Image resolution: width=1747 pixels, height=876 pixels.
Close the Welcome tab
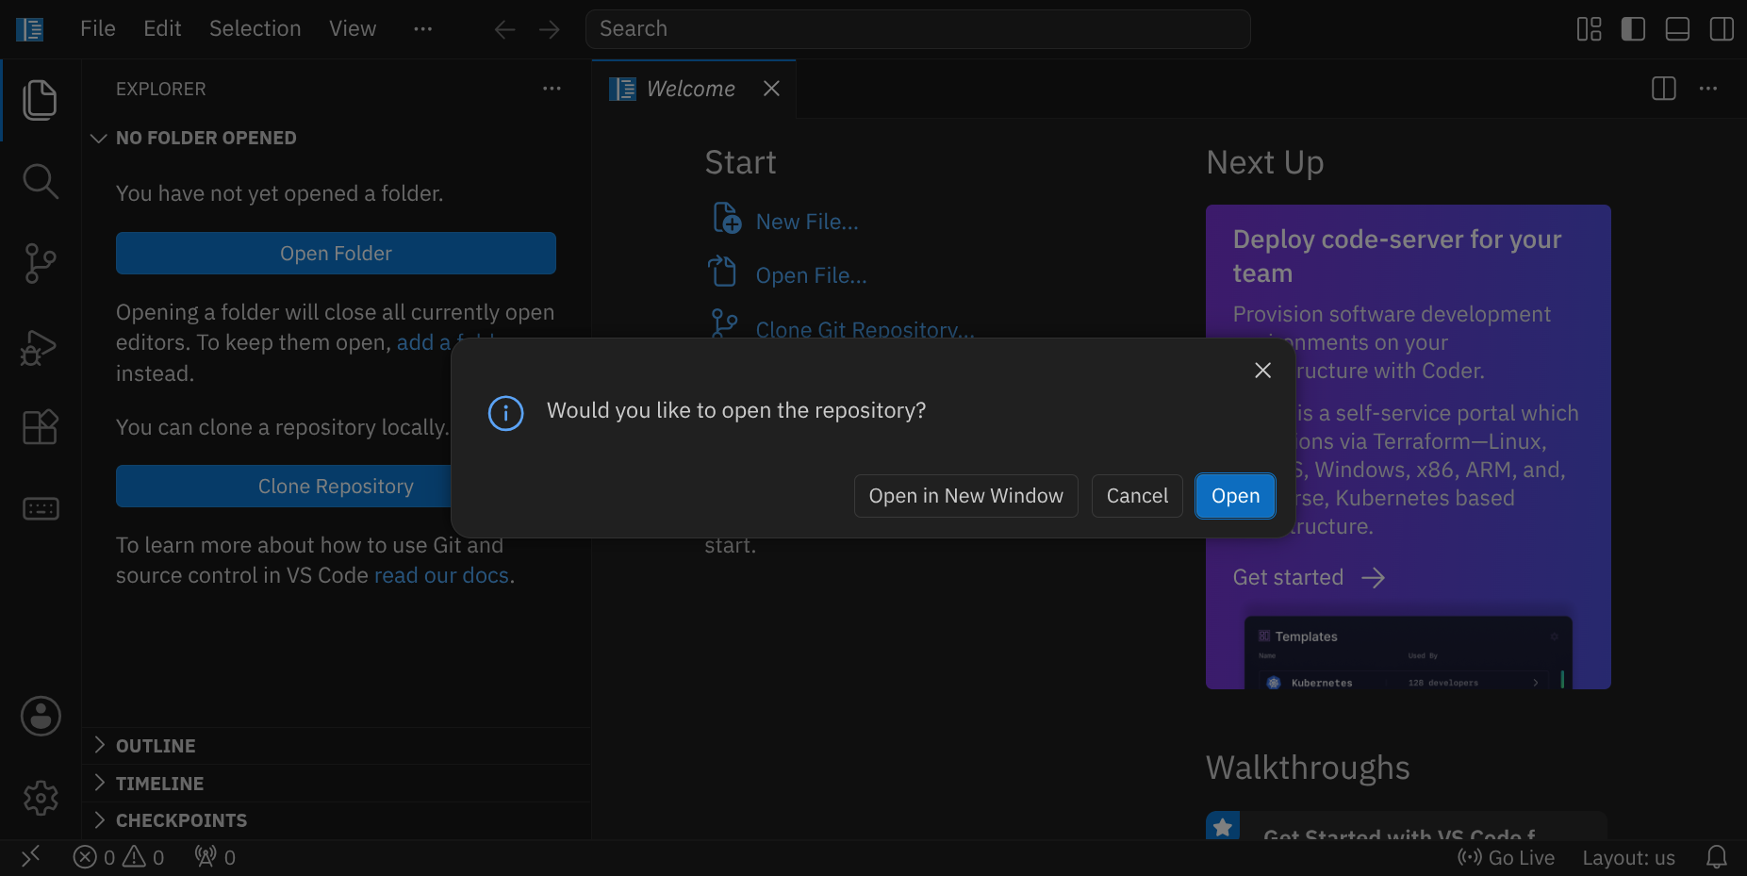[x=771, y=89]
